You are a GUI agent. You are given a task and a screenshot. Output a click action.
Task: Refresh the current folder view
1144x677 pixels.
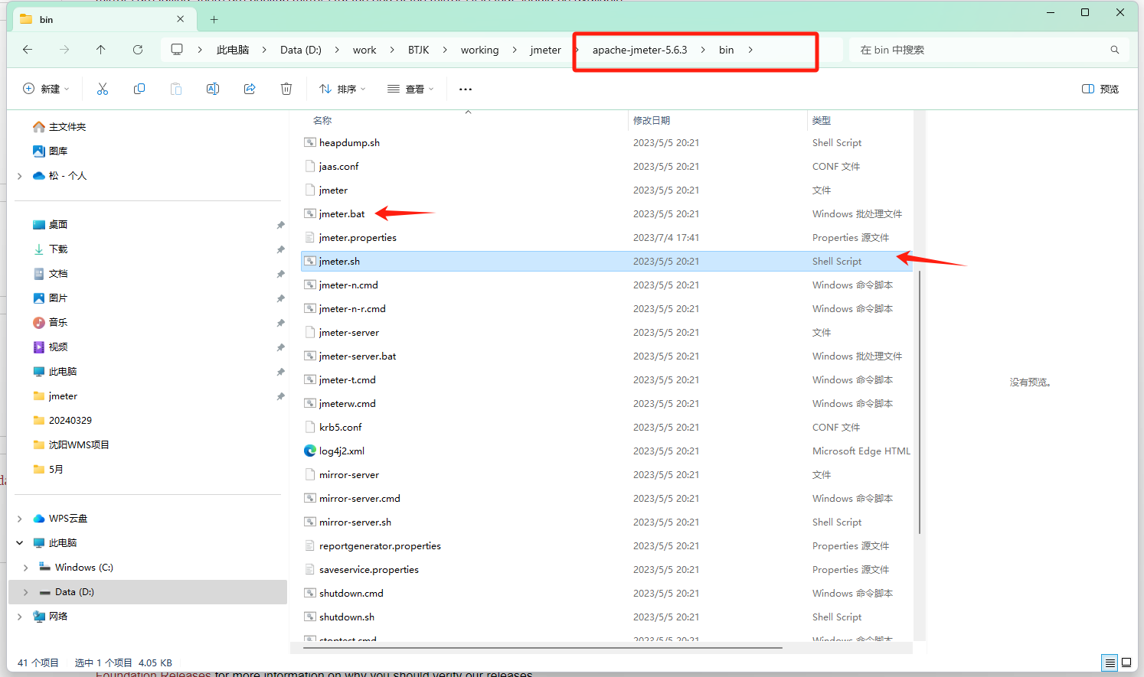138,50
